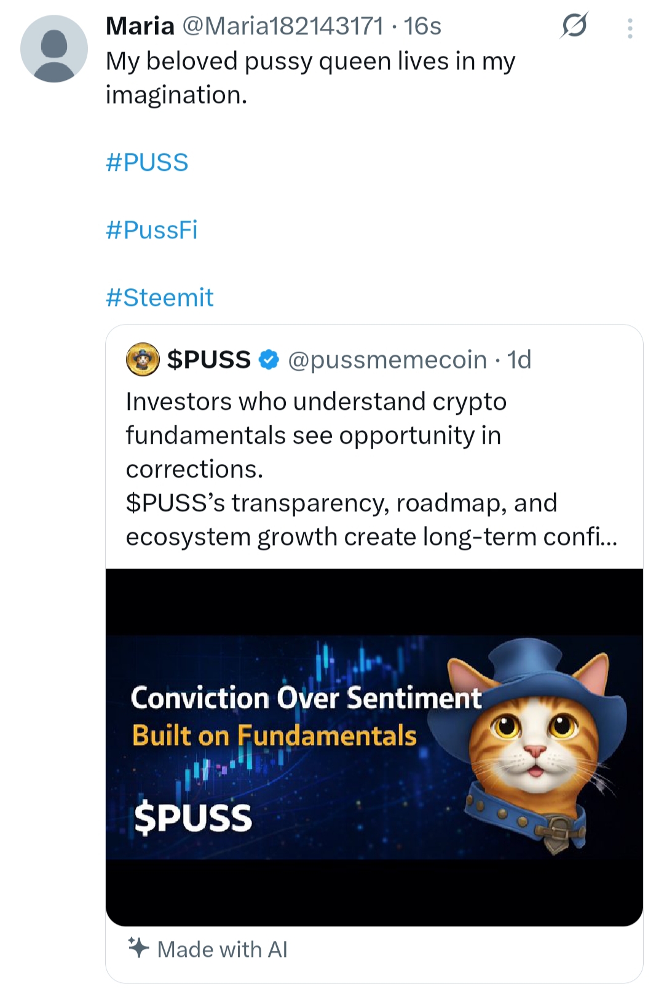Expand the truncated quoted tweet text

[371, 469]
